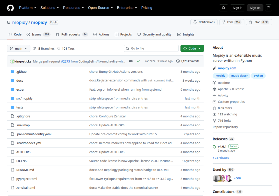Star the repository with Star button
The image size is (279, 196).
point(259,22)
